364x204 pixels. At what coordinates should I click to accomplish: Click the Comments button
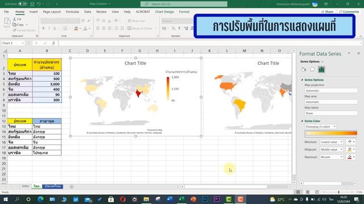(x=349, y=11)
